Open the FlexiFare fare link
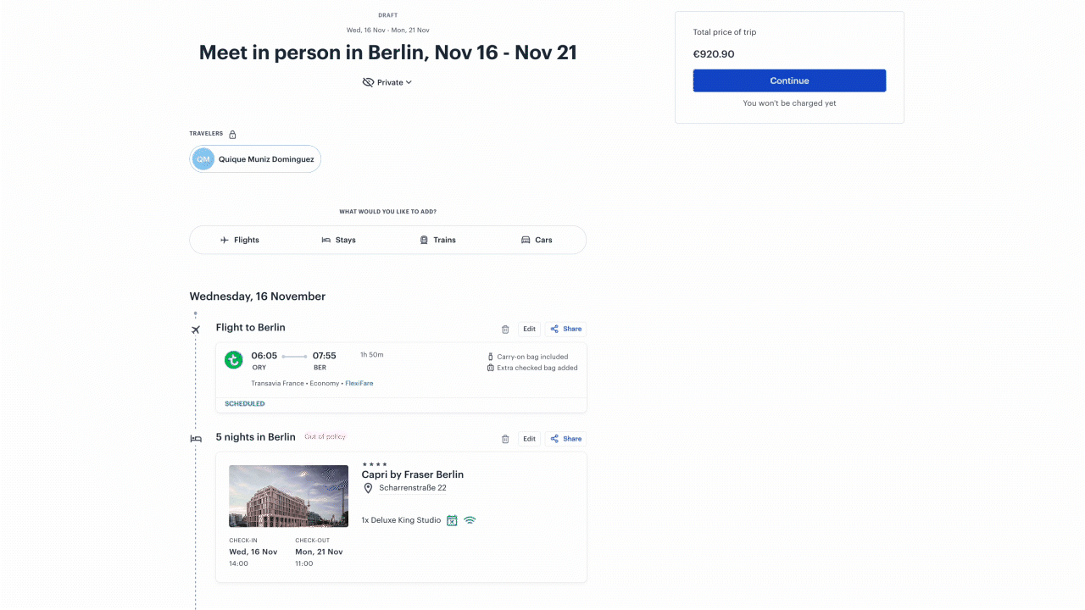The width and height of the screenshot is (1085, 610). click(359, 384)
